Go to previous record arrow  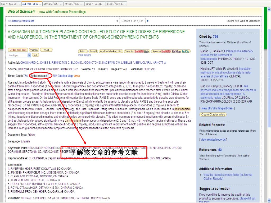(x=117, y=21)
